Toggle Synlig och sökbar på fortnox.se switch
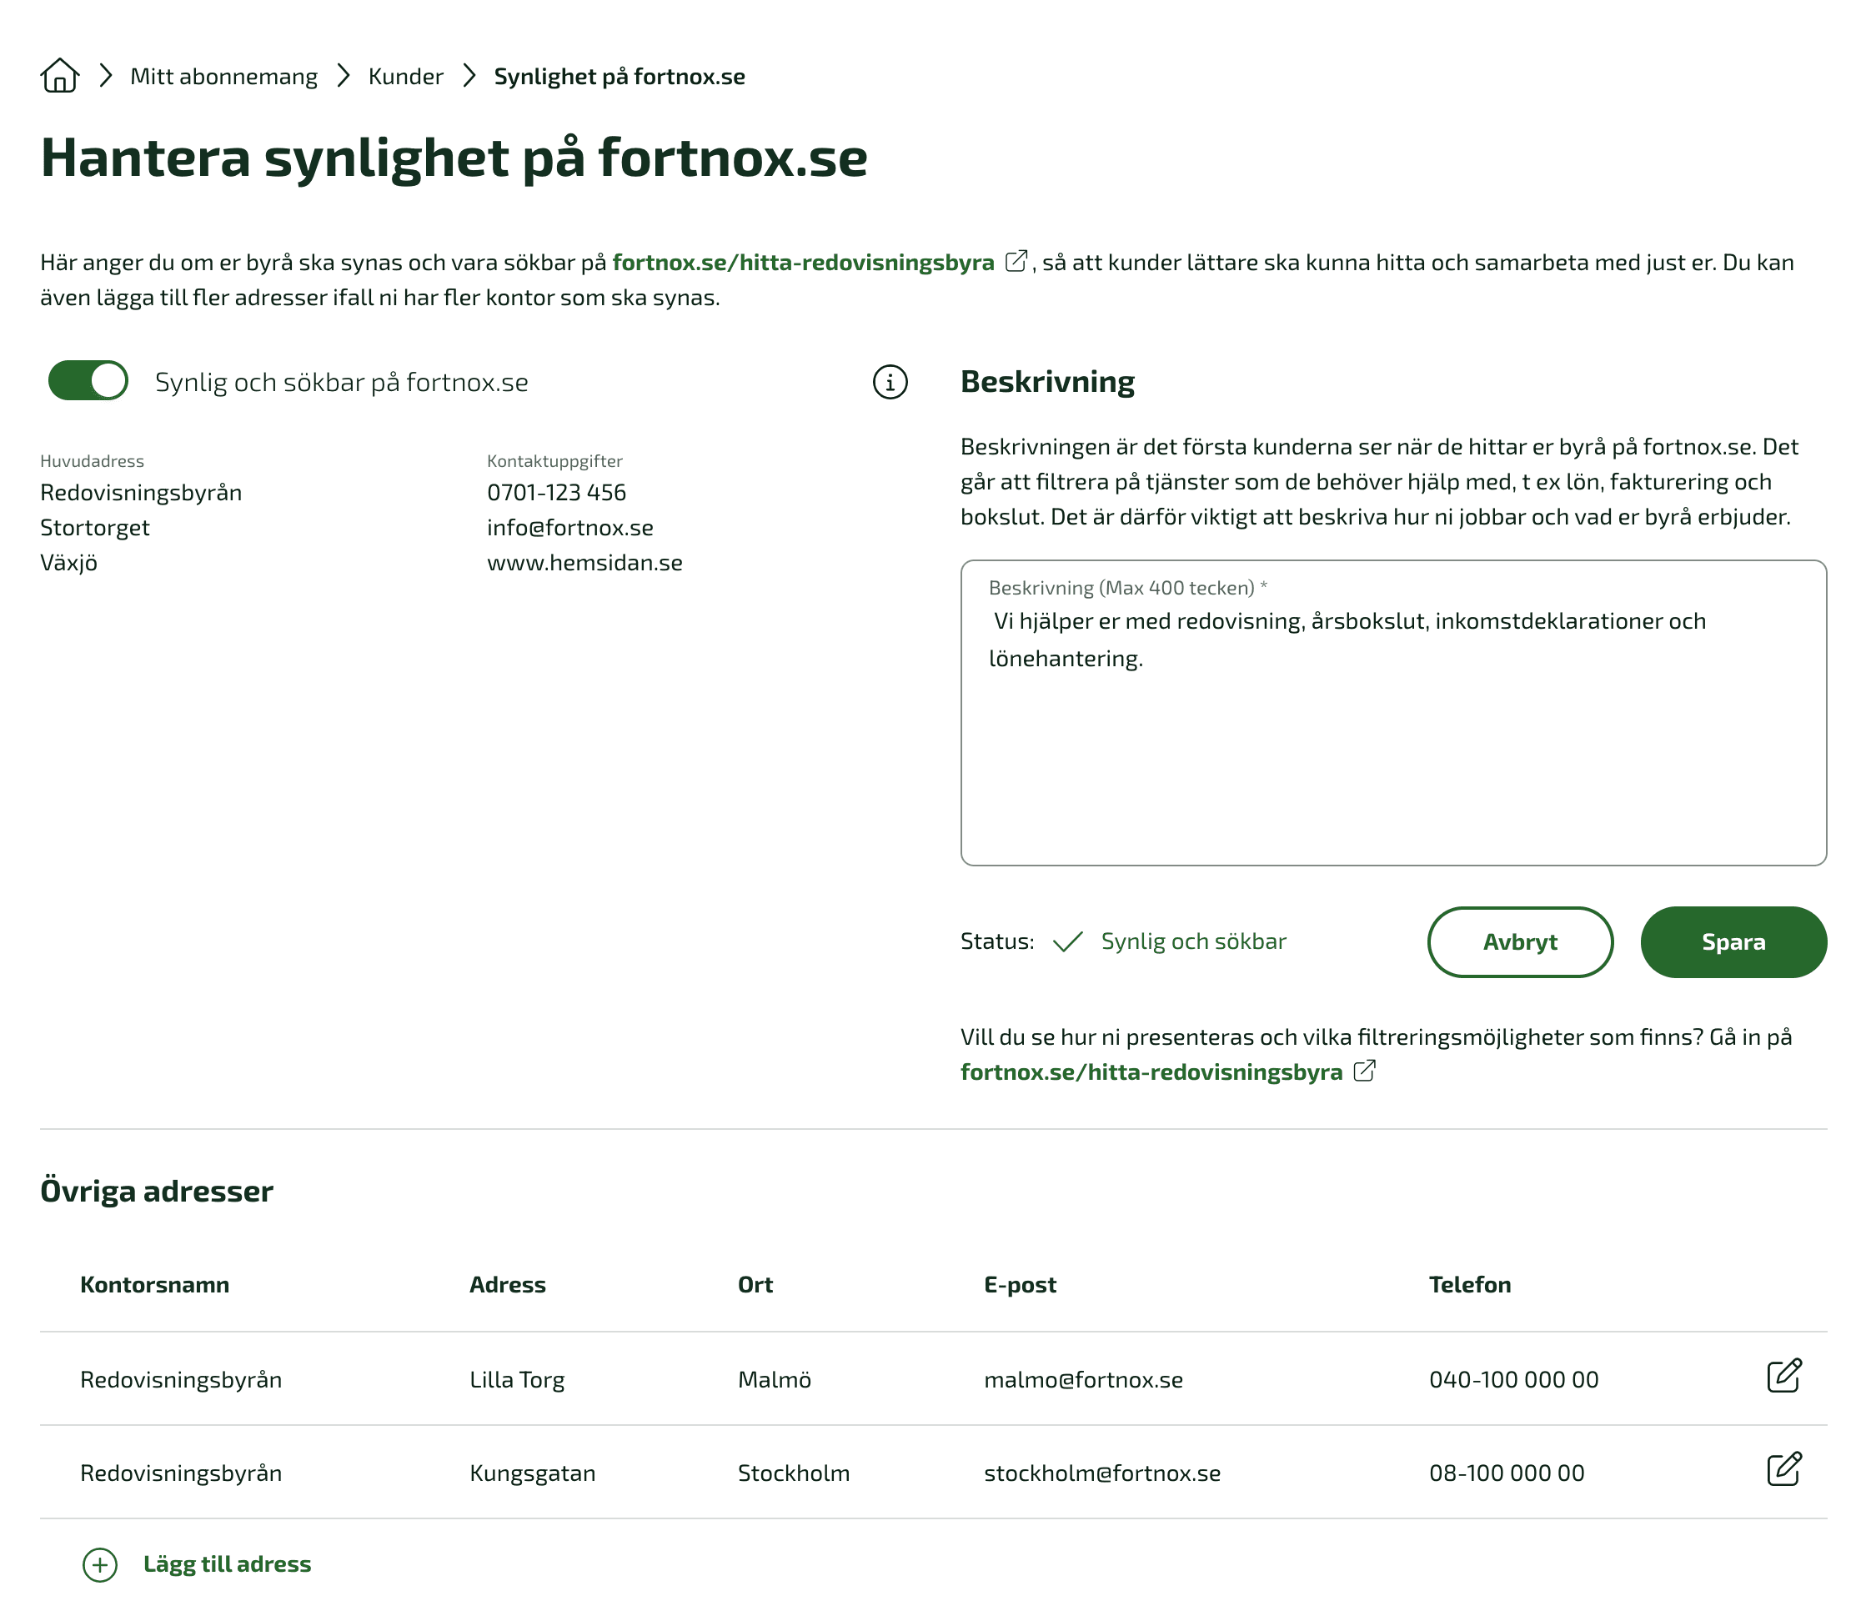Image resolution: width=1871 pixels, height=1621 pixels. click(88, 381)
